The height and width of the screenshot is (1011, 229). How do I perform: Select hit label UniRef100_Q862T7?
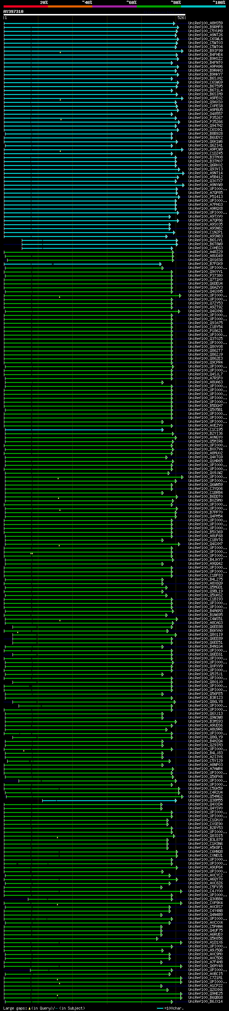[x=205, y=350]
